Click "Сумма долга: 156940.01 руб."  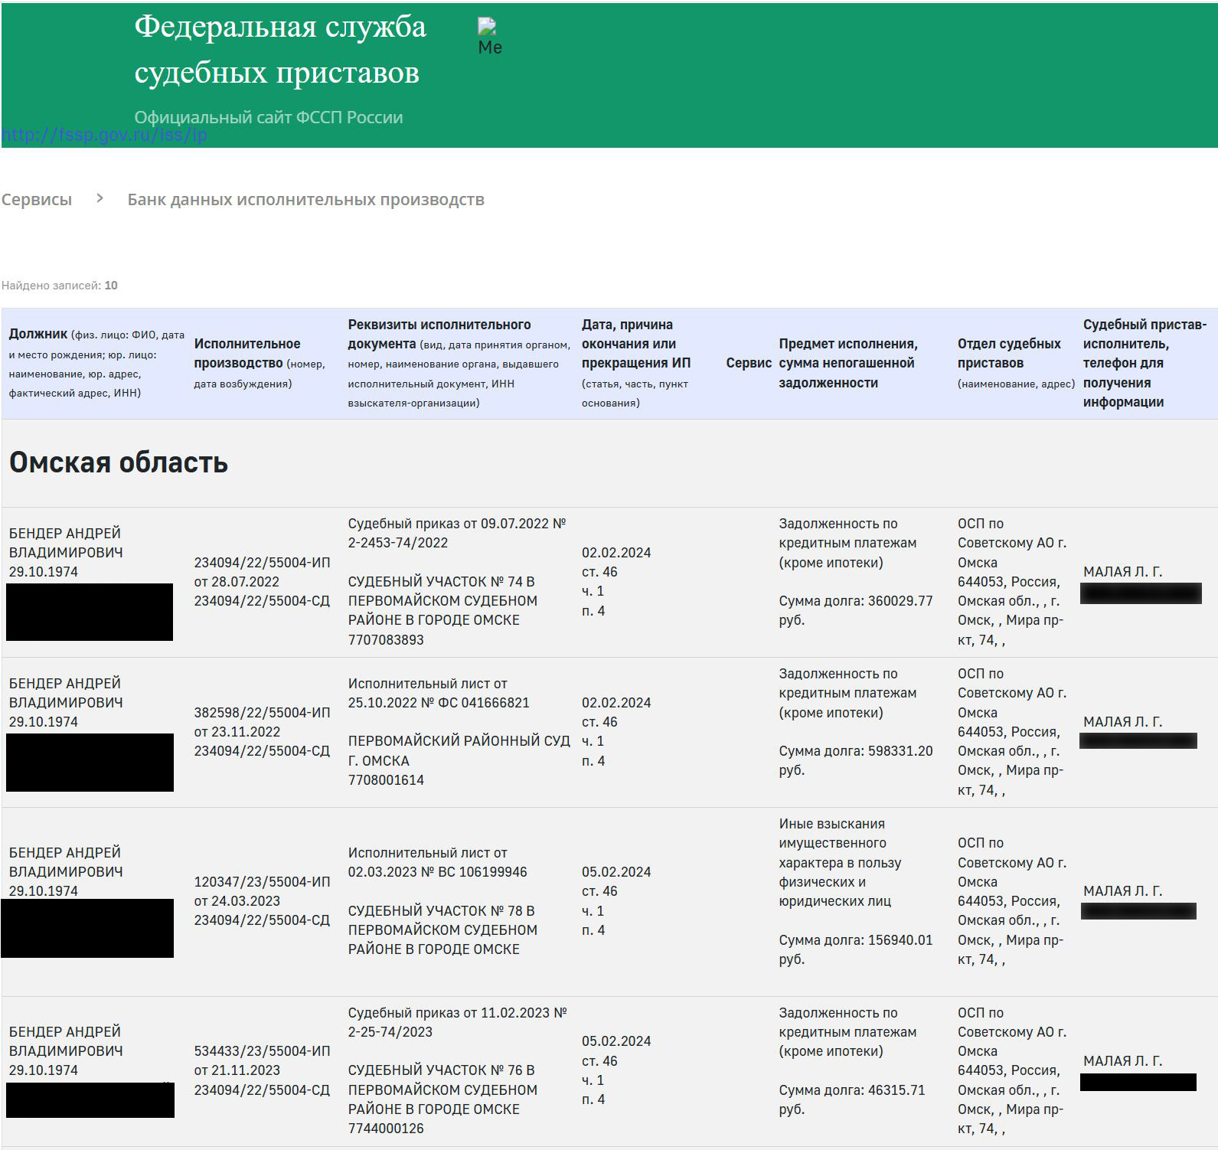pos(856,949)
